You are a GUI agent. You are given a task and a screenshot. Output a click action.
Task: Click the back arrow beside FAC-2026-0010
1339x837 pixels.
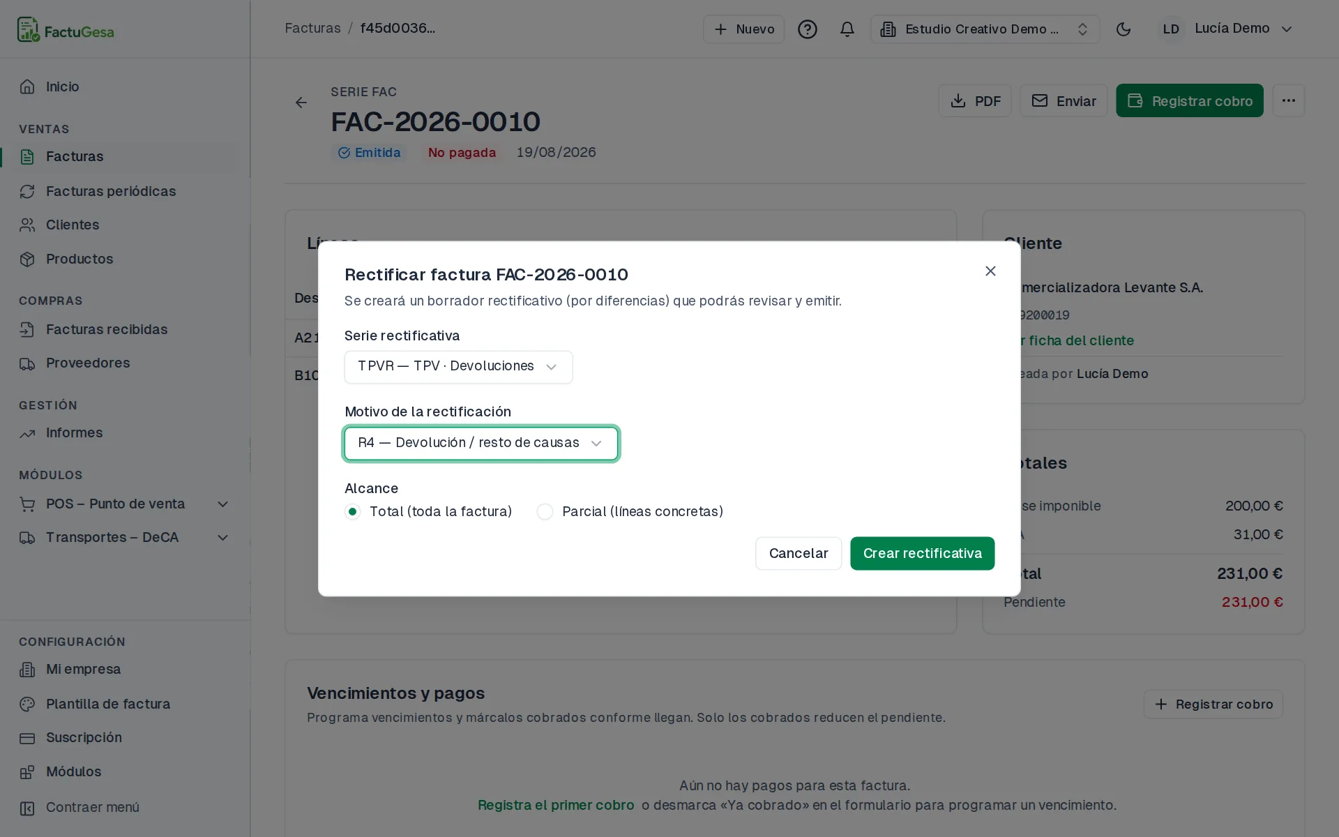coord(301,103)
